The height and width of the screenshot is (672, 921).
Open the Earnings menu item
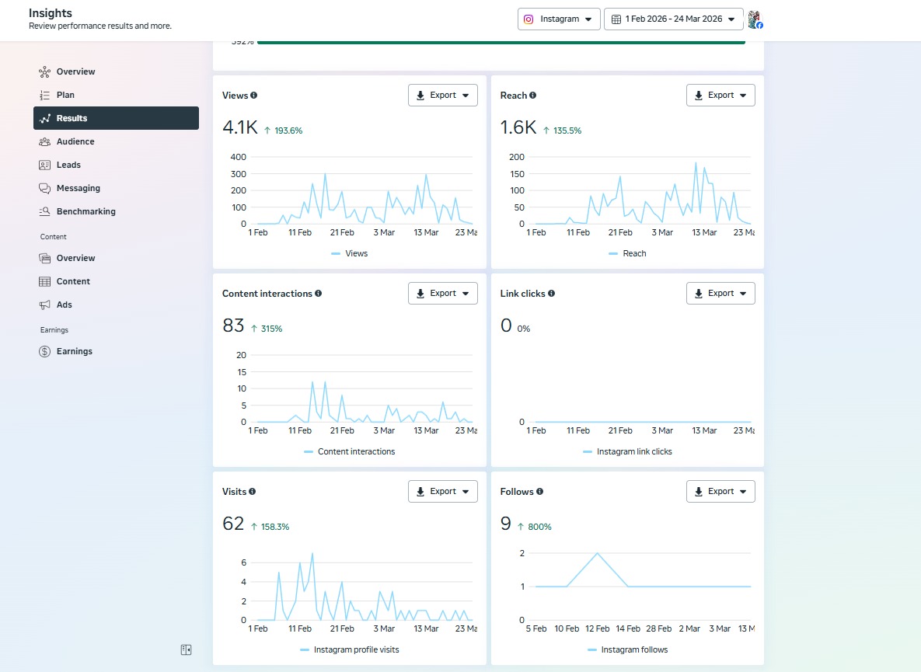pos(116,352)
